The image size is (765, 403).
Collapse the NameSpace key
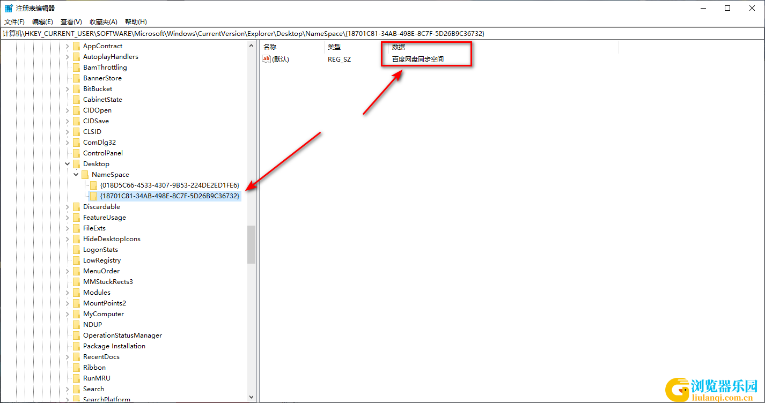(x=76, y=175)
